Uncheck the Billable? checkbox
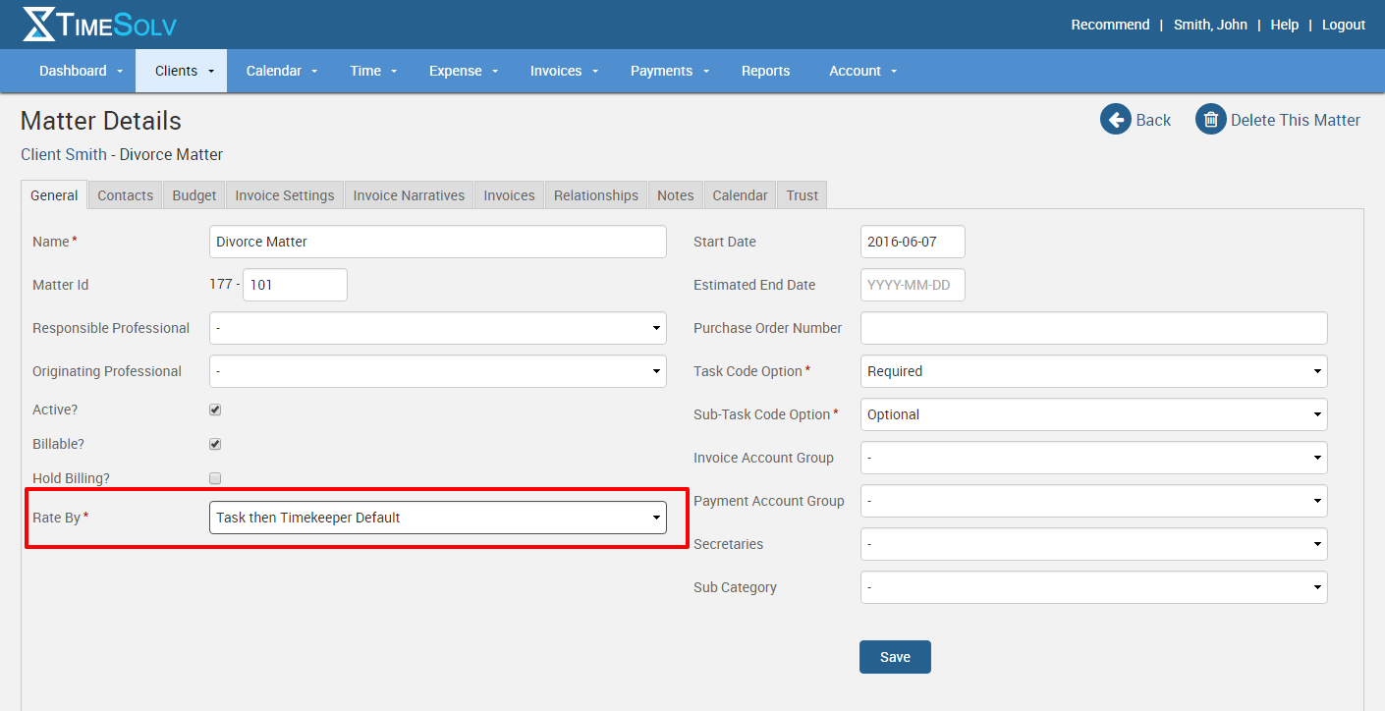 point(215,444)
